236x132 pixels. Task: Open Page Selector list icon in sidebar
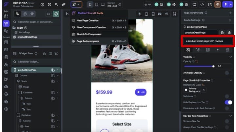(6, 24)
